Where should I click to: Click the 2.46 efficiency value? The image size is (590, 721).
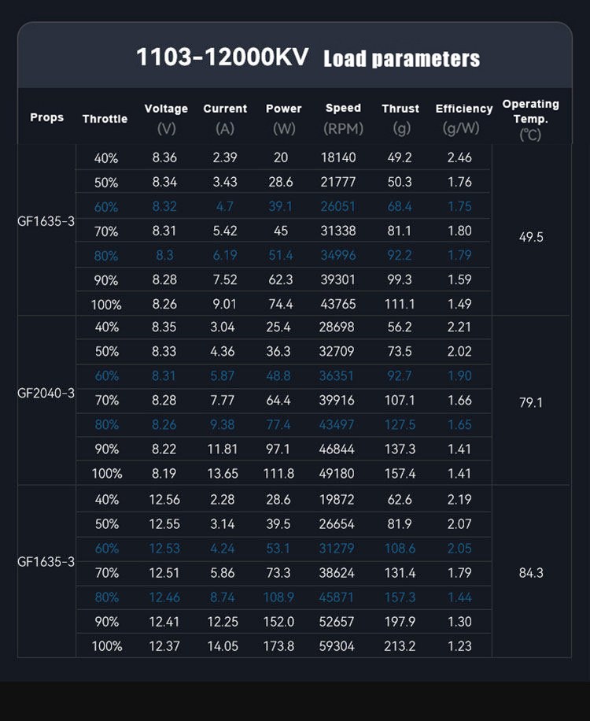pos(459,157)
